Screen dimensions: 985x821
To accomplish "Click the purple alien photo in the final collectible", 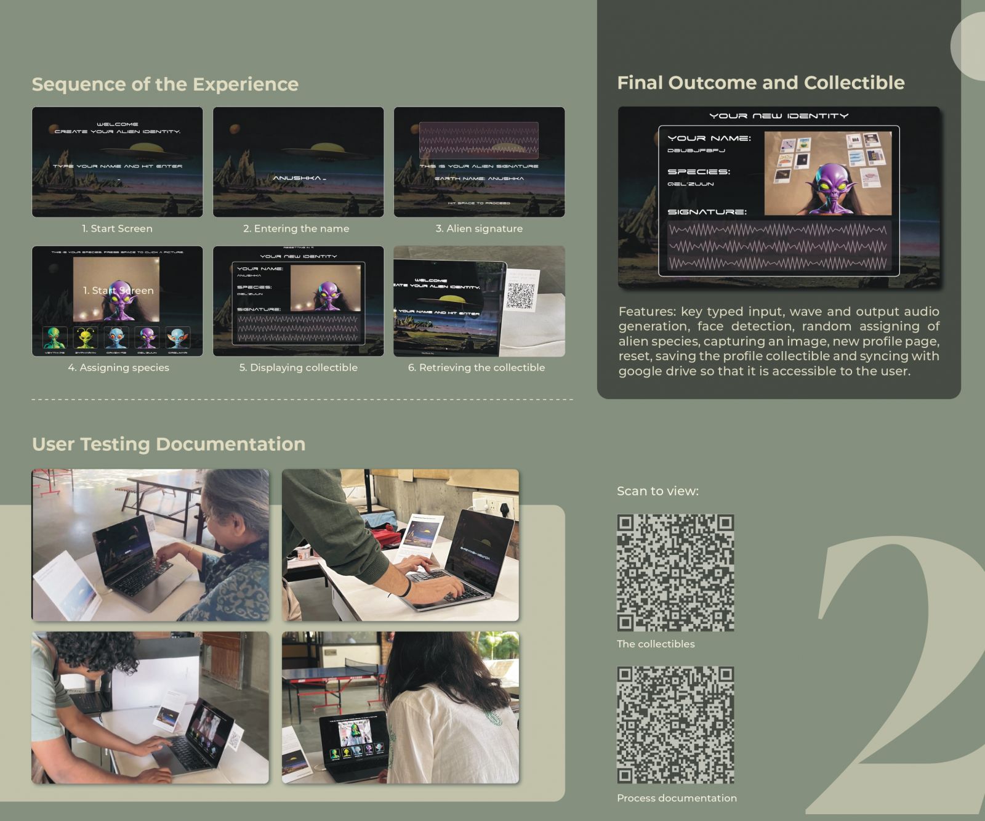I will point(828,174).
